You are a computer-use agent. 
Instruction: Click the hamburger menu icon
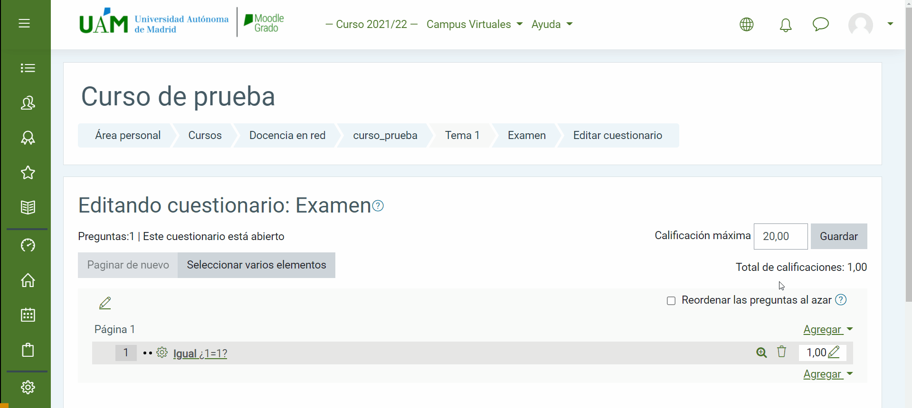[x=24, y=23]
